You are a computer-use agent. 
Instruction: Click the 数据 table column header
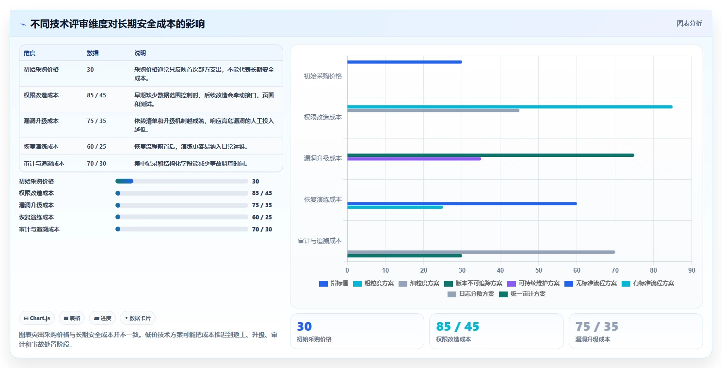click(x=93, y=53)
